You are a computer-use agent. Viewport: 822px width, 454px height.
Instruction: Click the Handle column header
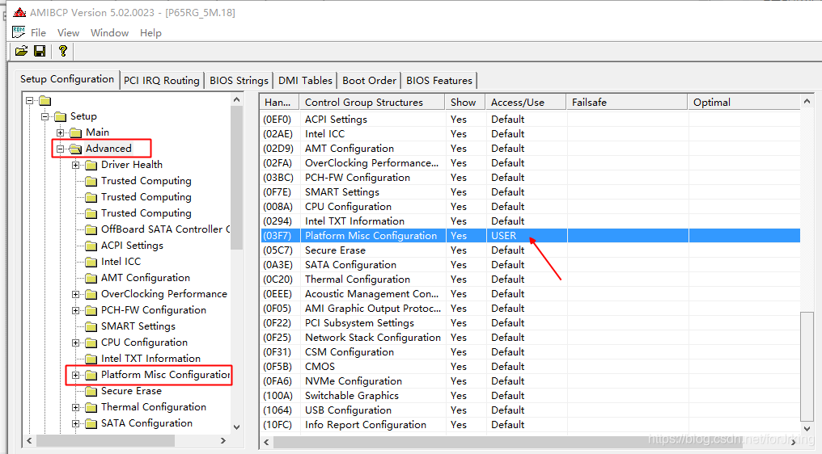[279, 102]
